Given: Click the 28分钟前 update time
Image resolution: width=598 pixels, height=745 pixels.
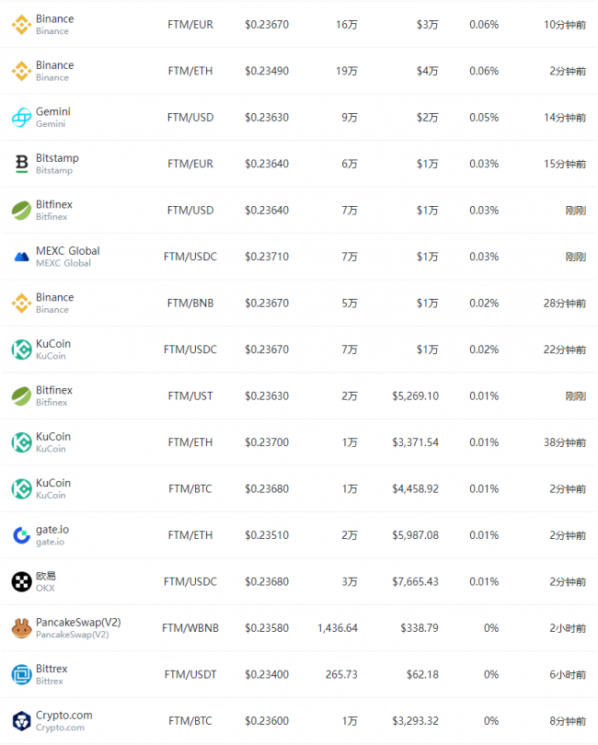Looking at the screenshot, I should [x=565, y=304].
